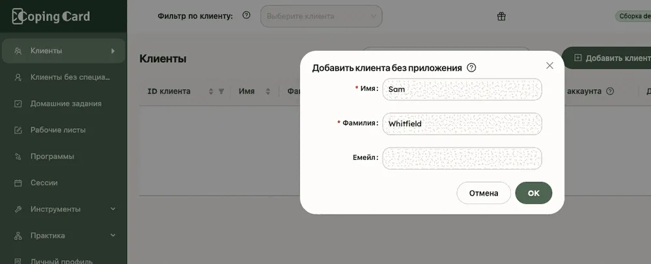Click the Клиенты people icon in sidebar

click(18, 51)
